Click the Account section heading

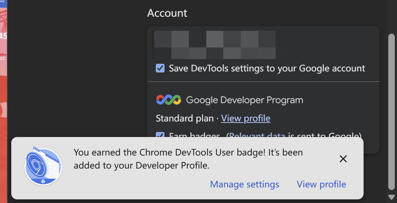click(167, 13)
